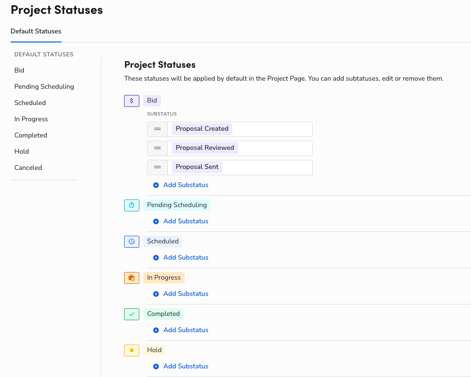
Task: Click the drag handle for Proposal Reviewed
Action: click(x=157, y=148)
